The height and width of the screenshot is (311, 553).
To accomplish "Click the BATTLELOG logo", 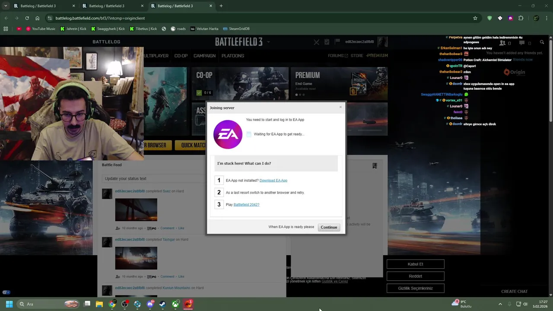I will [x=106, y=42].
